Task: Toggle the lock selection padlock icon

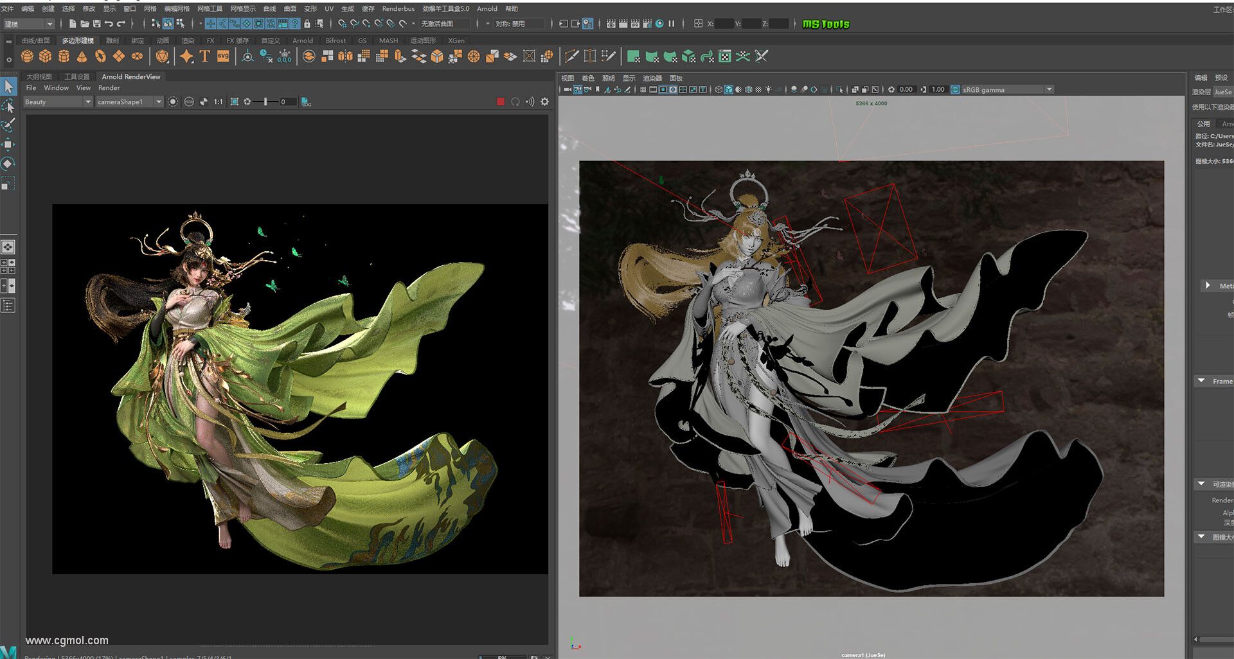Action: coord(307,24)
